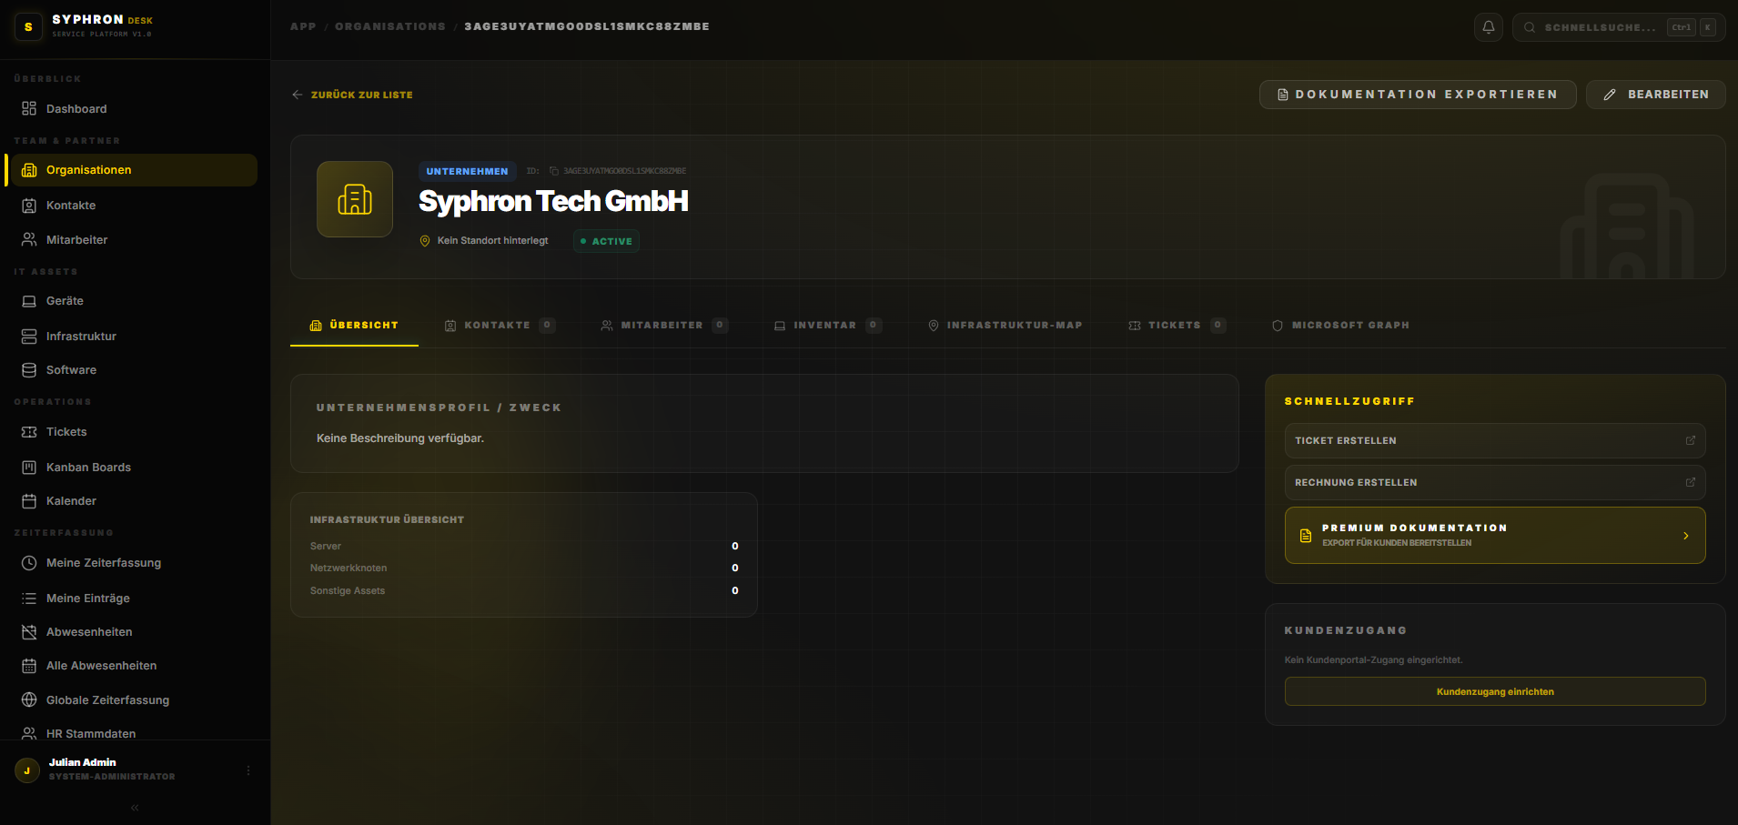Click the search magnifier icon
The height and width of the screenshot is (825, 1738).
(x=1530, y=27)
